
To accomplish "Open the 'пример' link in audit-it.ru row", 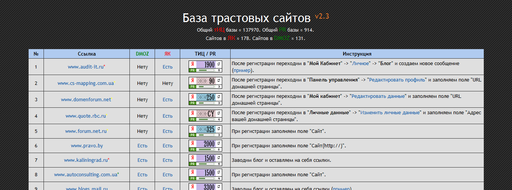I will point(242,70).
